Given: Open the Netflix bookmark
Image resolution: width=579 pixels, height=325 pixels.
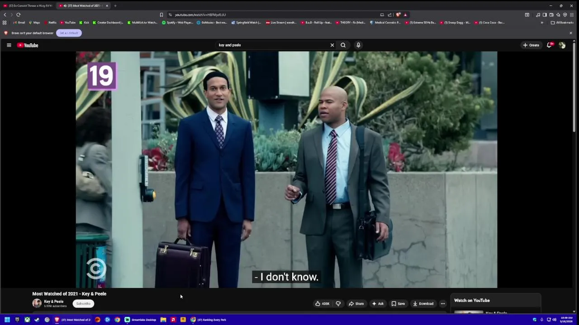Looking at the screenshot, I should [50, 23].
